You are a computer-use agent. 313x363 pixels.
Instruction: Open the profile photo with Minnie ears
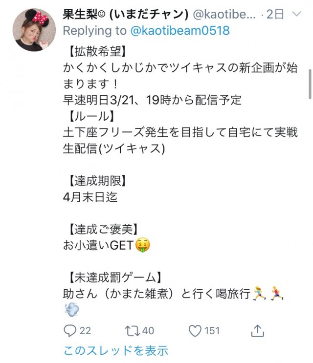[34, 30]
